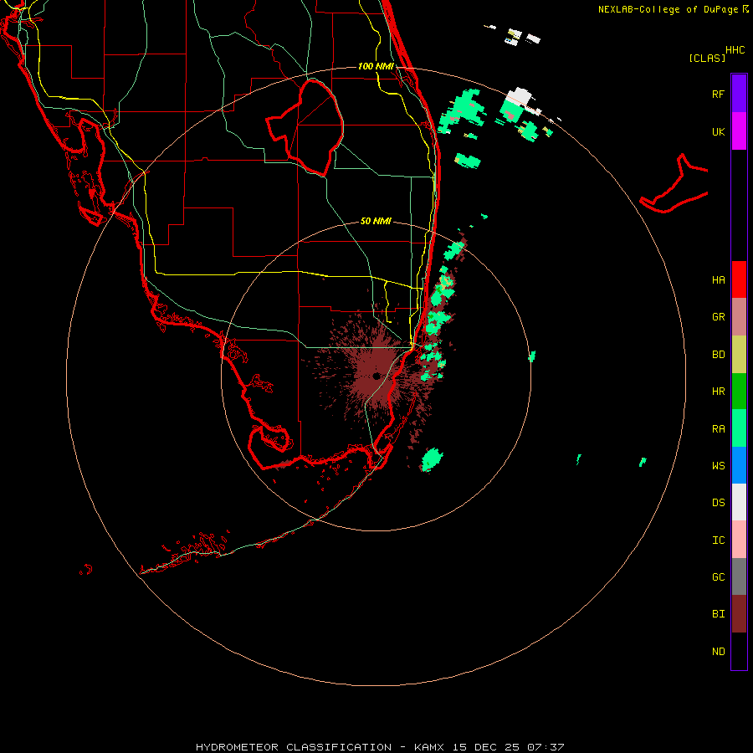This screenshot has height=753, width=753.
Task: Click the HR legend label
Action: tap(718, 392)
